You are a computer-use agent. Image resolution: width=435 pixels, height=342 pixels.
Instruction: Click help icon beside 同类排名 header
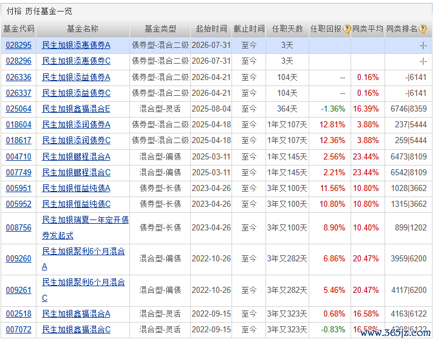422,29
